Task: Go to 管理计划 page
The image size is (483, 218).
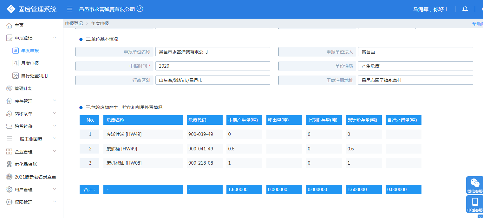Action: tap(23, 88)
